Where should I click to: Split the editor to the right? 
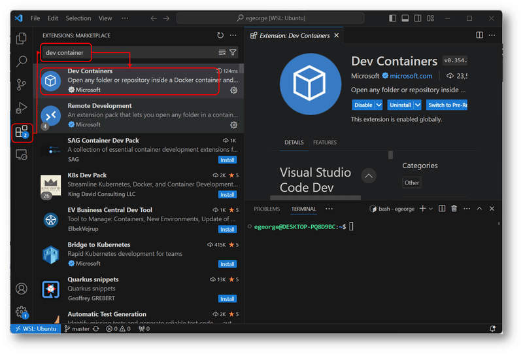coord(479,35)
